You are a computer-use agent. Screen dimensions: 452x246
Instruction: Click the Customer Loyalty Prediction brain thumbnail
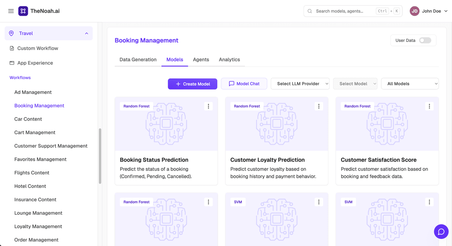[x=277, y=124]
